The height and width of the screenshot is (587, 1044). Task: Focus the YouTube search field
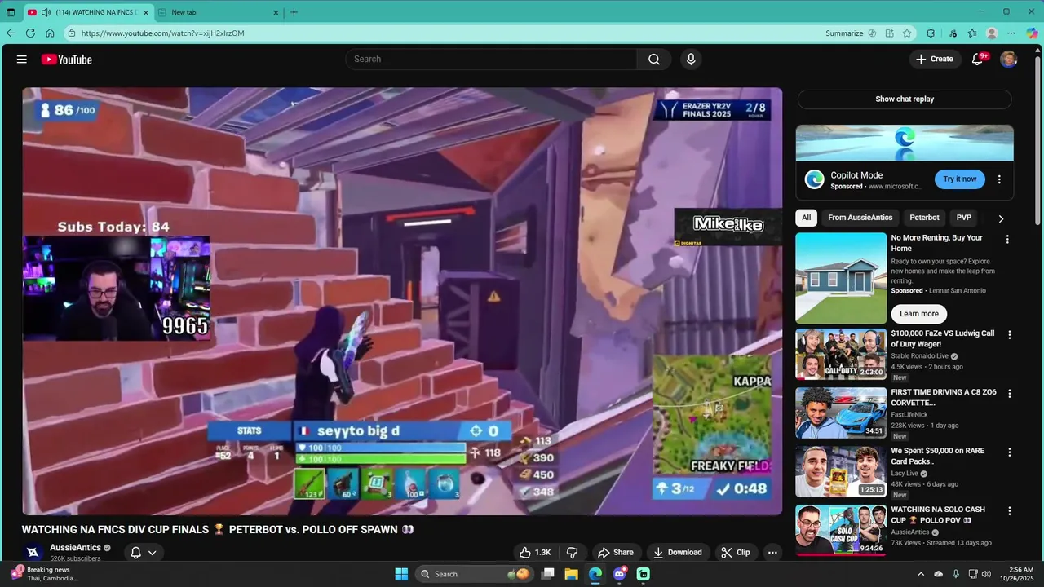coord(491,59)
